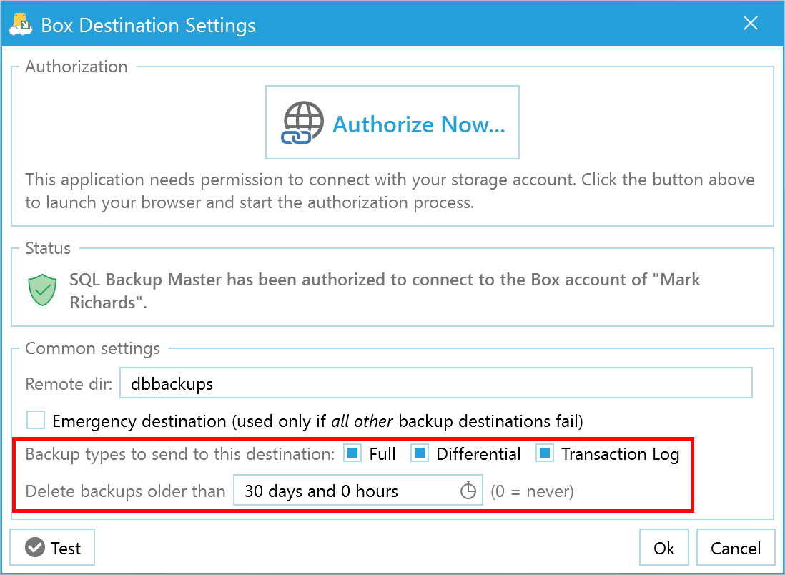This screenshot has height=575, width=785.
Task: Click the "Authorization" group heading
Action: tap(76, 67)
